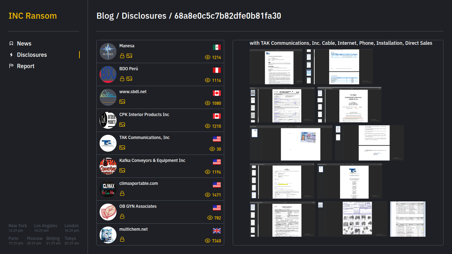Click the Mexican flag in the Manesa row
The width and height of the screenshot is (452, 254).
[216, 47]
